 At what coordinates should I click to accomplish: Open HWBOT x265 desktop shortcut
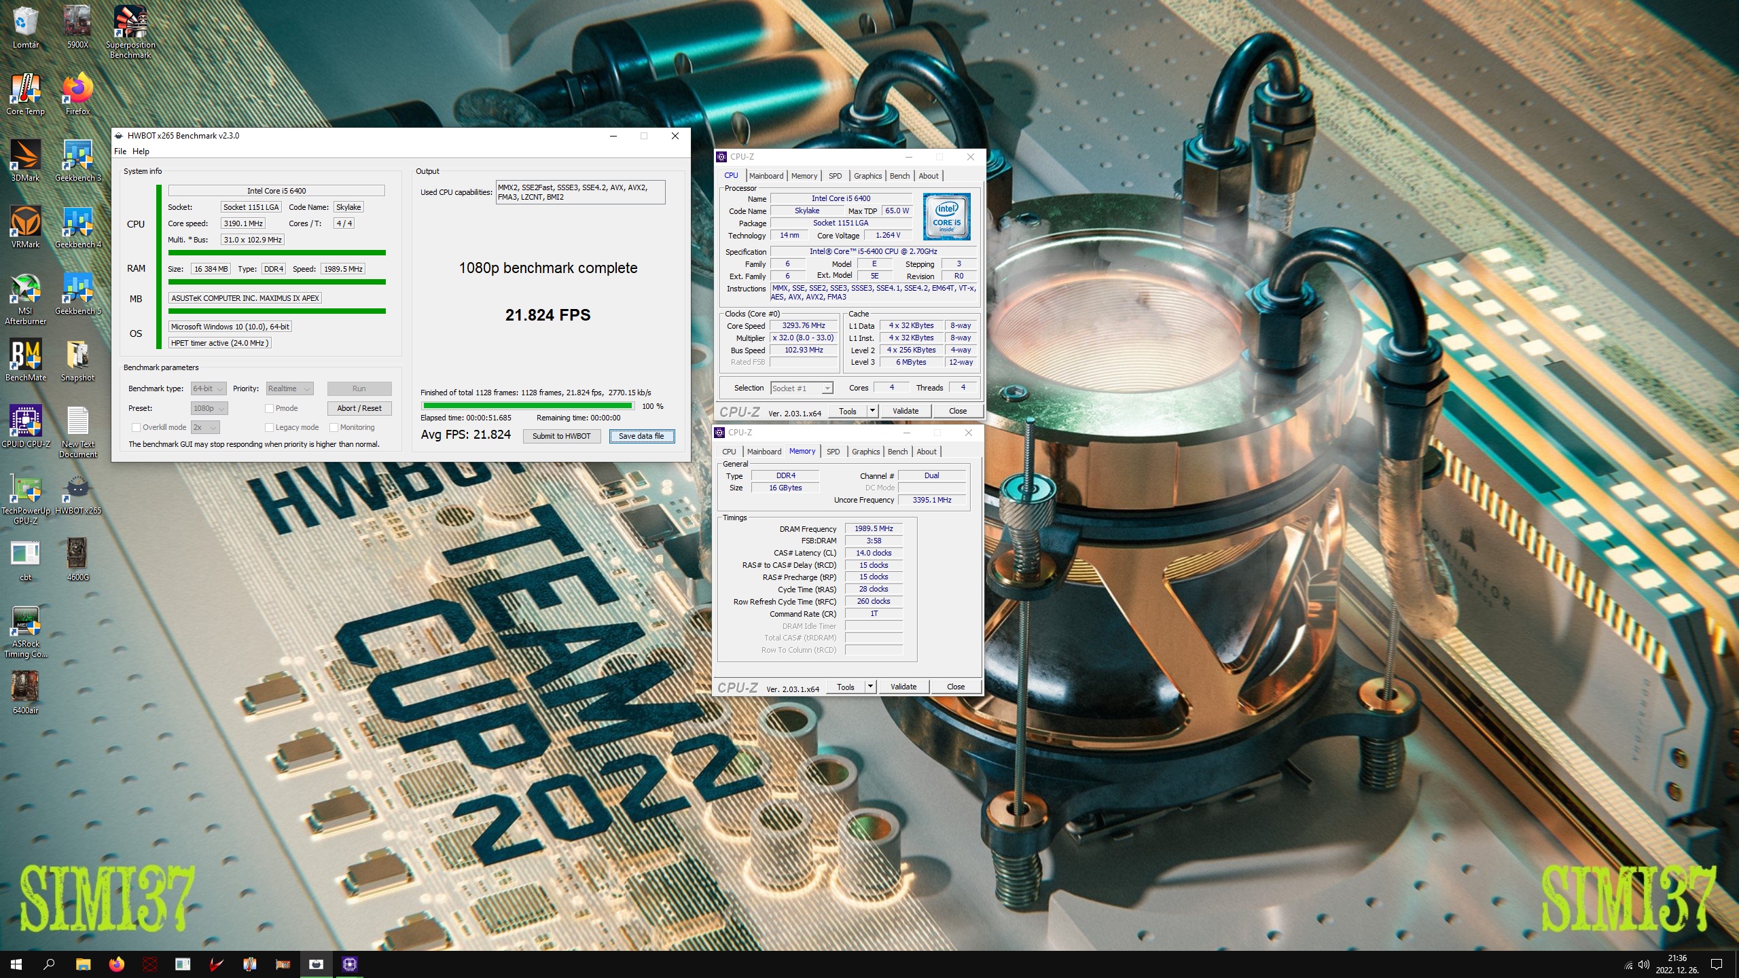pyautogui.click(x=77, y=493)
